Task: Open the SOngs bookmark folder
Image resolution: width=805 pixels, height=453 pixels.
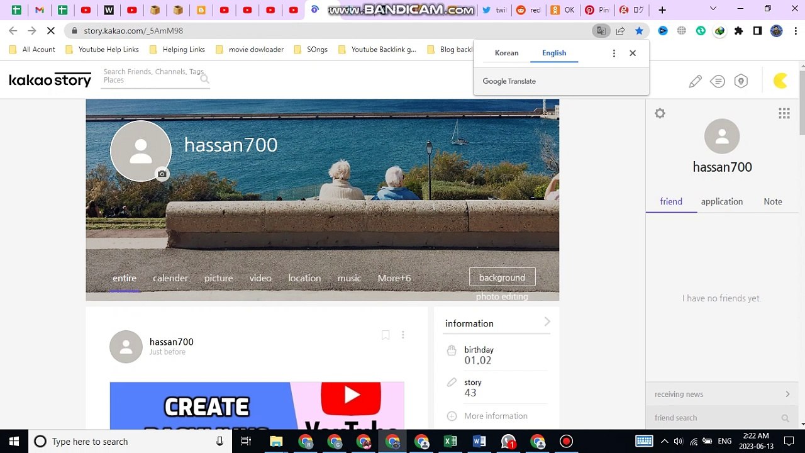Action: [x=311, y=50]
